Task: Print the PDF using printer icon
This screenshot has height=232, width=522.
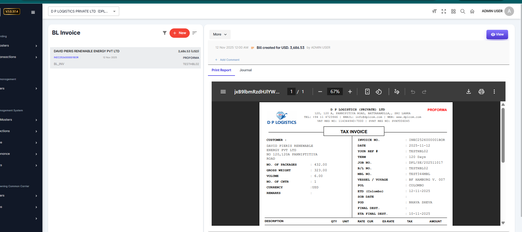Action: pyautogui.click(x=481, y=91)
